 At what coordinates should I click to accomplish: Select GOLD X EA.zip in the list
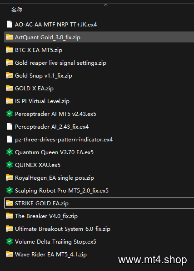pos(99,89)
